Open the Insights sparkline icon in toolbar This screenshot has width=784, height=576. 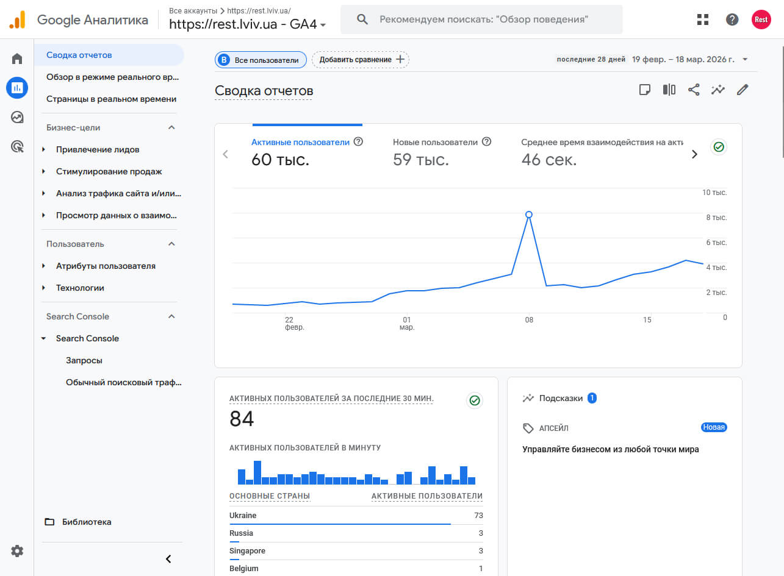click(x=718, y=90)
